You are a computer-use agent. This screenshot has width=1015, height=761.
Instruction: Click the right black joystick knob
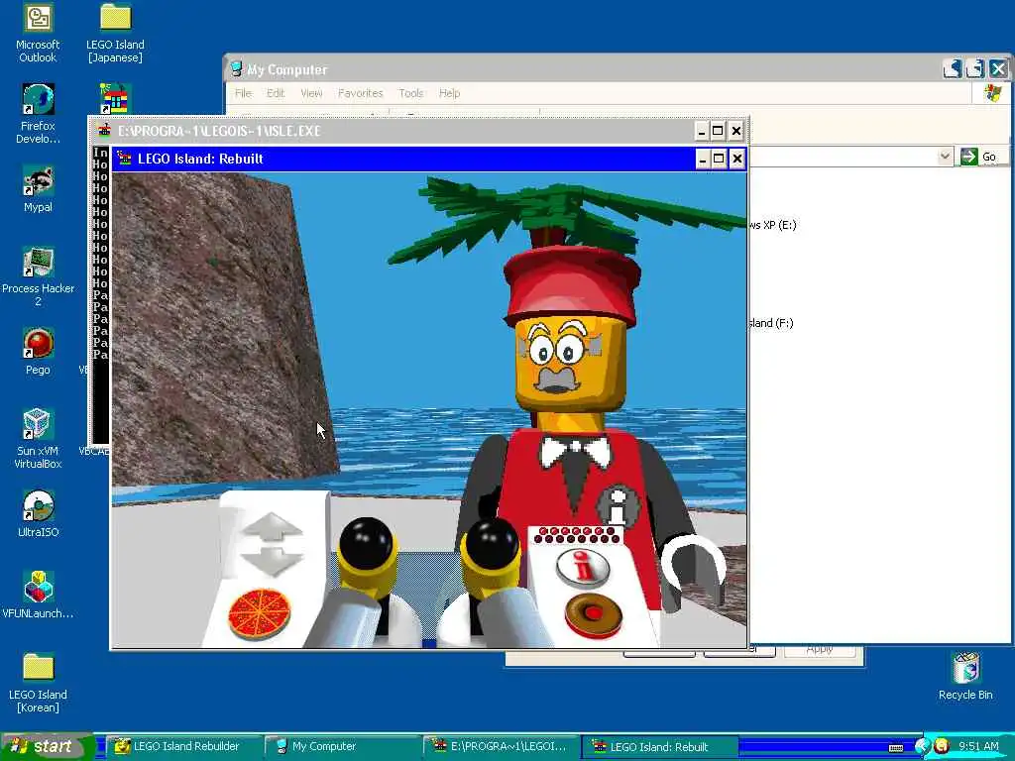click(x=492, y=542)
